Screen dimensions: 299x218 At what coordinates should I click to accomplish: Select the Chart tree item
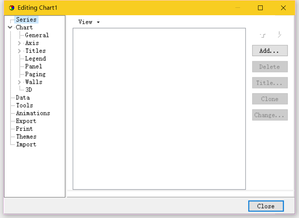click(x=24, y=27)
